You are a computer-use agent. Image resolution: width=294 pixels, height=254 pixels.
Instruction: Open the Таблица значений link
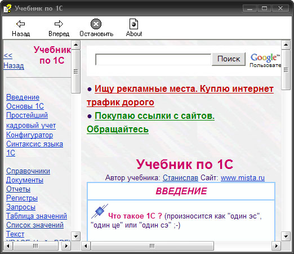point(37,216)
